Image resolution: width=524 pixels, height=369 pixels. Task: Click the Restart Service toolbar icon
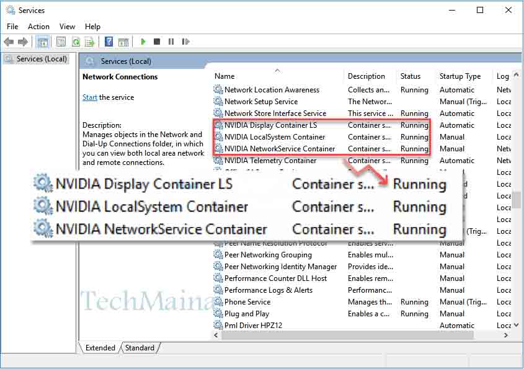pos(185,42)
